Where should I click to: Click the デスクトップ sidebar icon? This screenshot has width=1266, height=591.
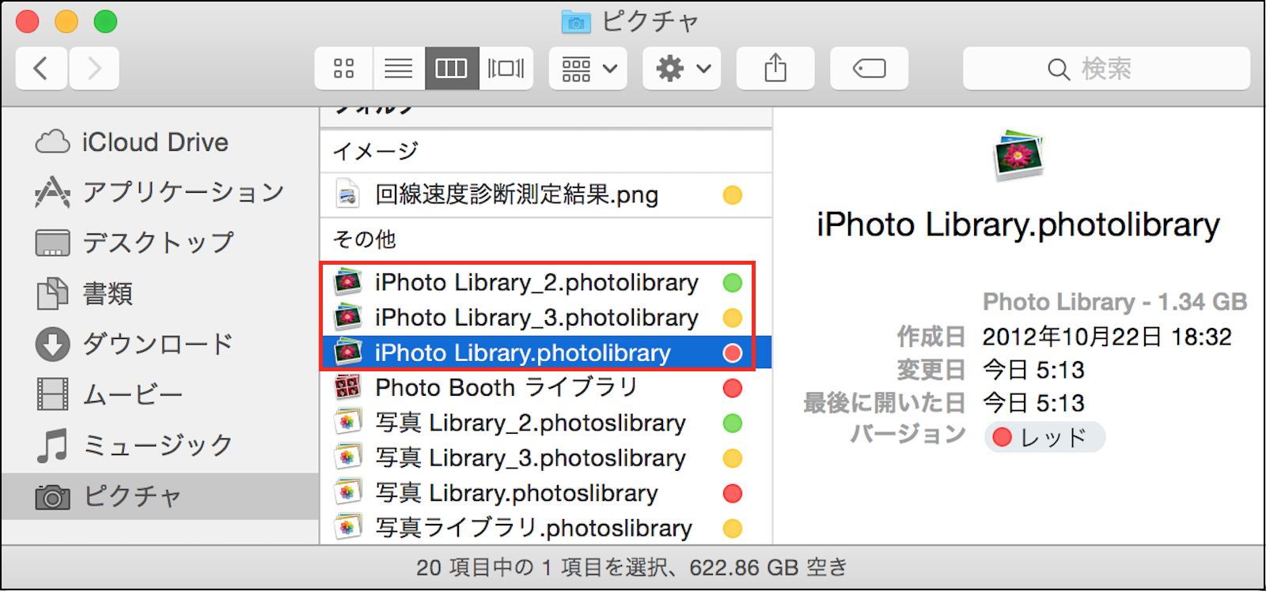tap(52, 243)
